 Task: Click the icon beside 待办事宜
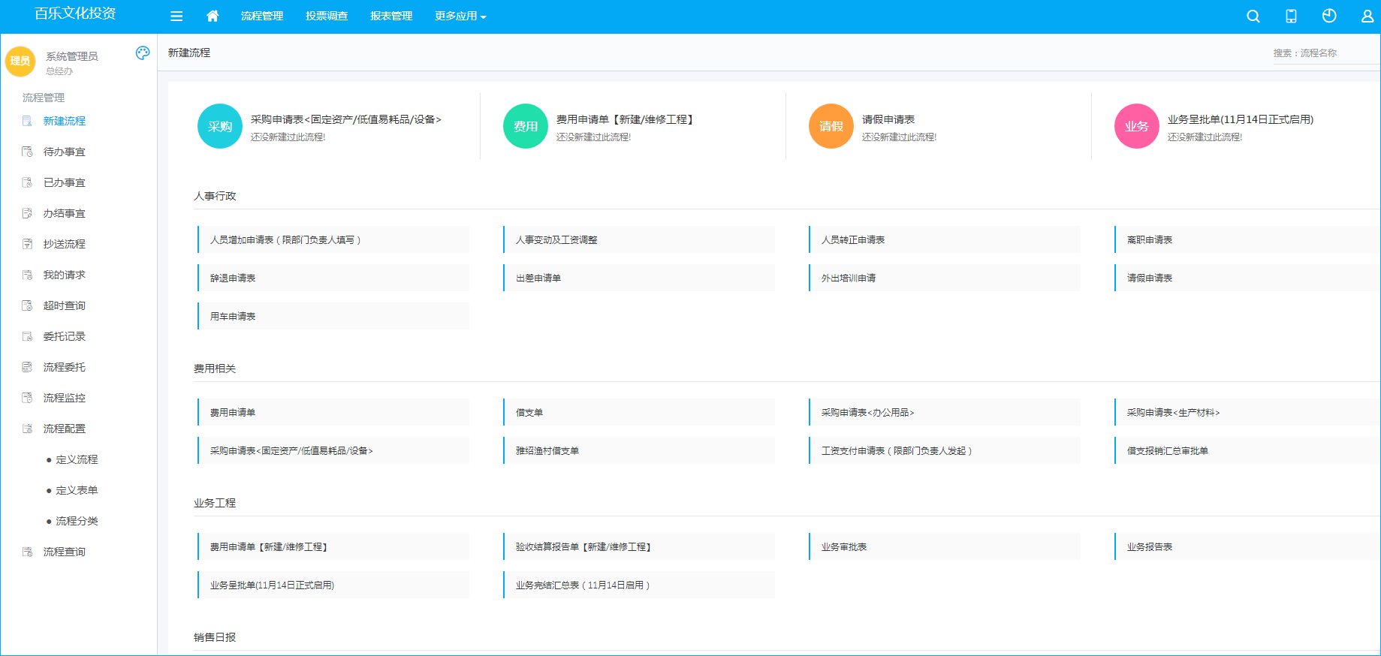27,152
